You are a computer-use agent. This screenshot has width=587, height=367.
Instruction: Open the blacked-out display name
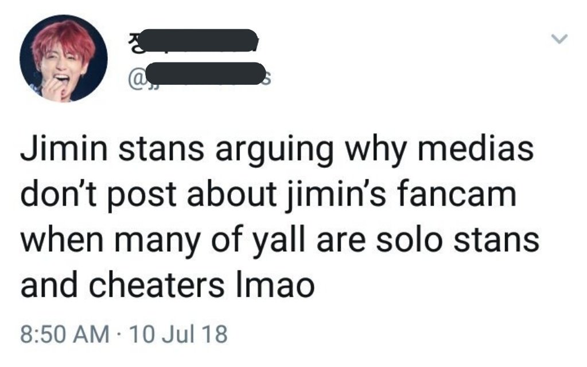[200, 40]
